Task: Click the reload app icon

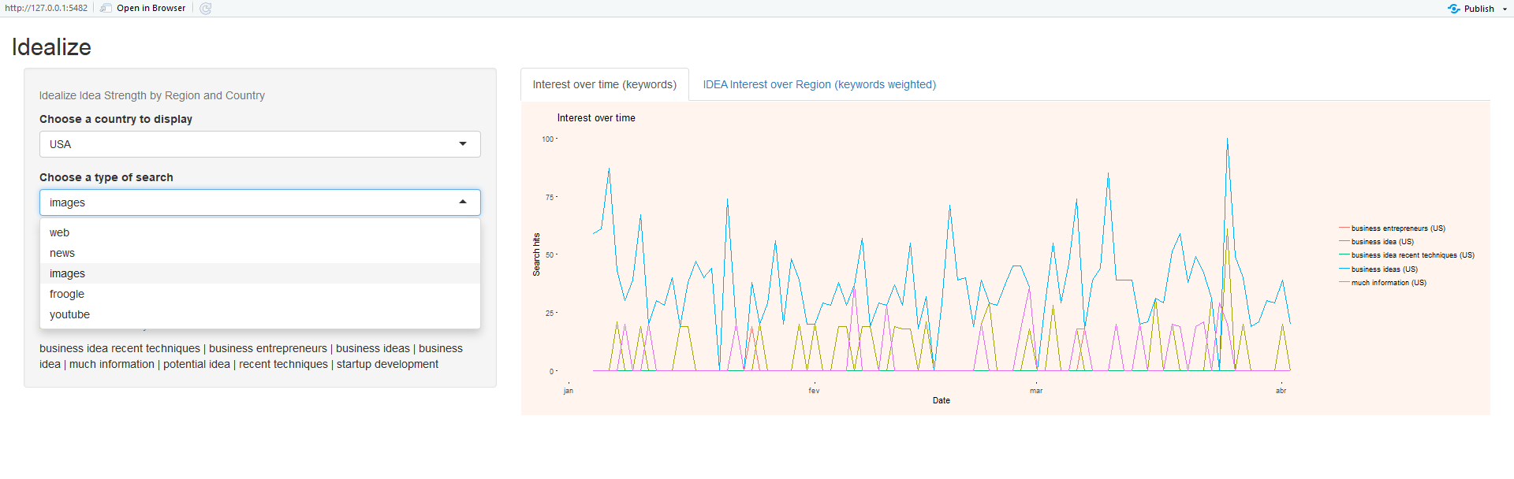Action: (206, 9)
